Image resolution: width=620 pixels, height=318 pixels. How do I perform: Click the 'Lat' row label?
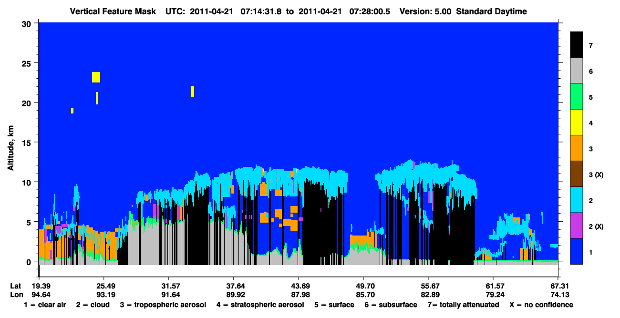(x=15, y=286)
